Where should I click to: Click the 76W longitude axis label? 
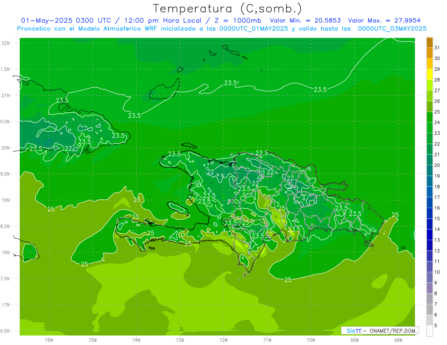49,340
